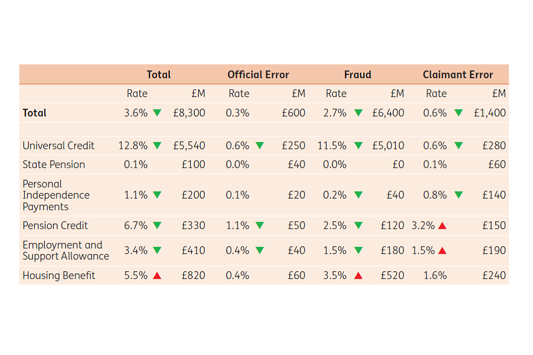This screenshot has width=533, height=355.
Task: Click the Claimant Error column header
Action: (457, 74)
